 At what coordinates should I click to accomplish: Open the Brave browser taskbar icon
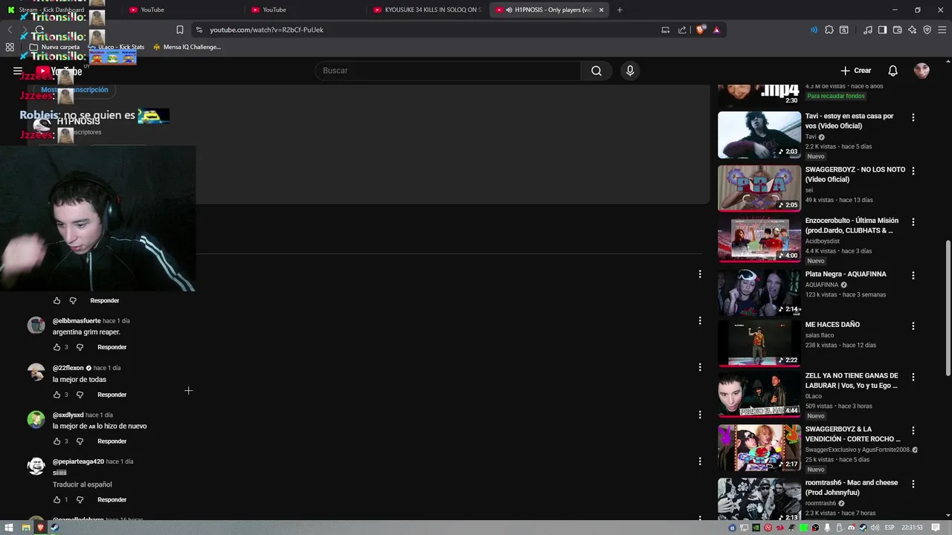point(40,528)
